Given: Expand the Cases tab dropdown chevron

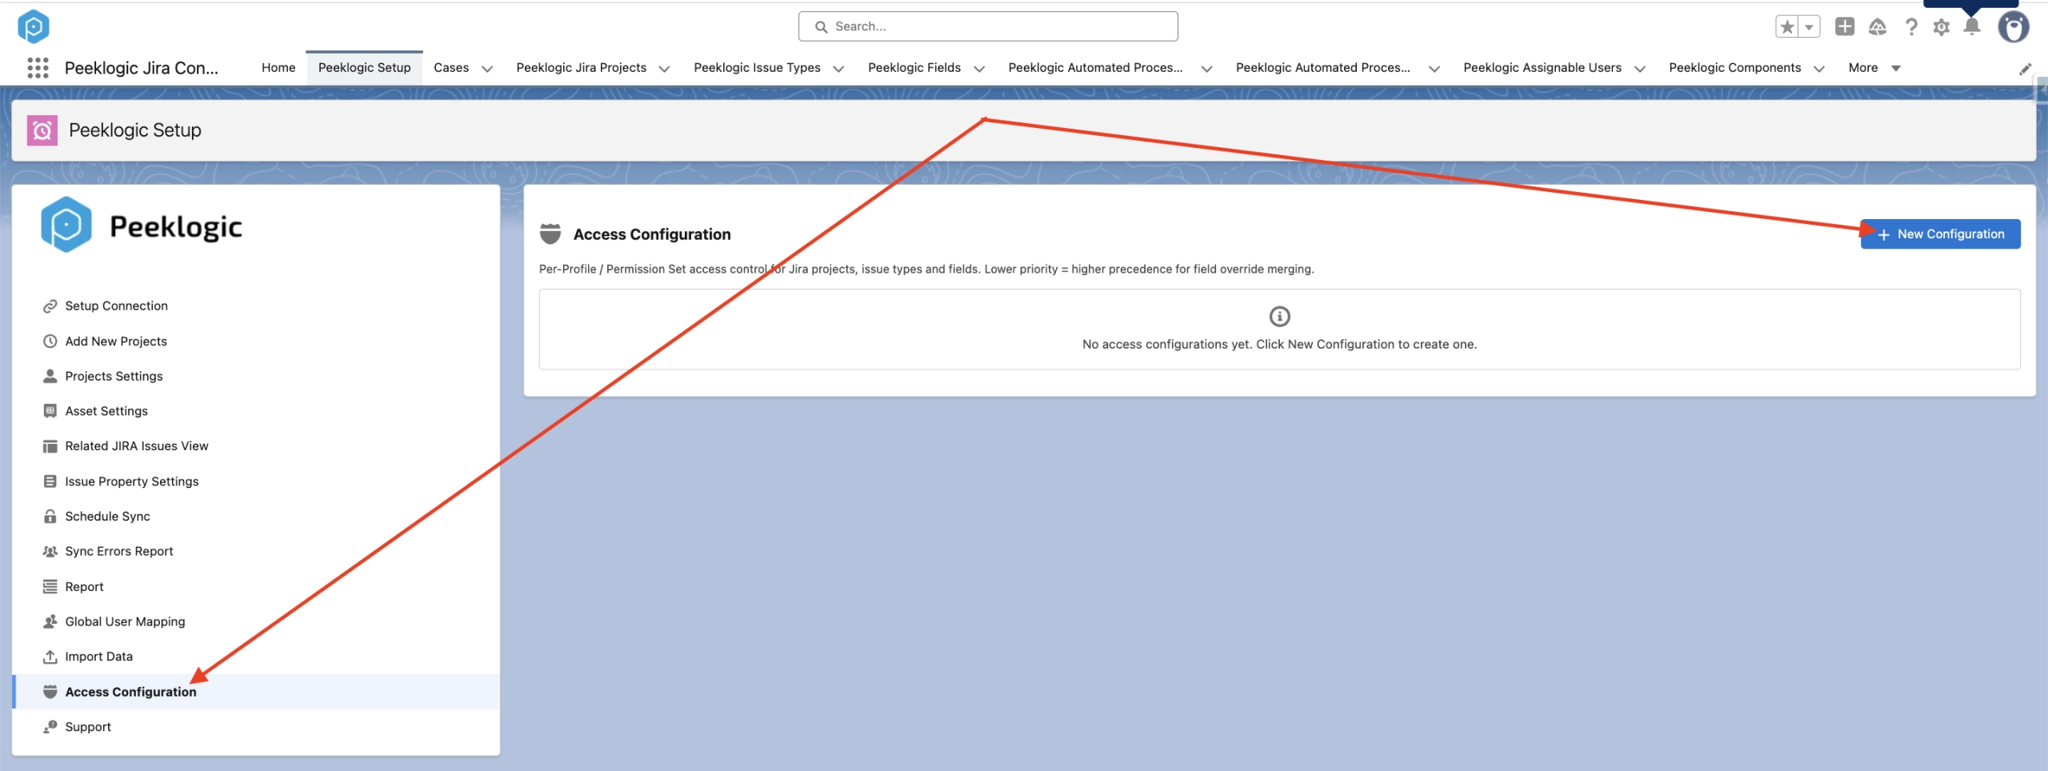Looking at the screenshot, I should click(486, 69).
